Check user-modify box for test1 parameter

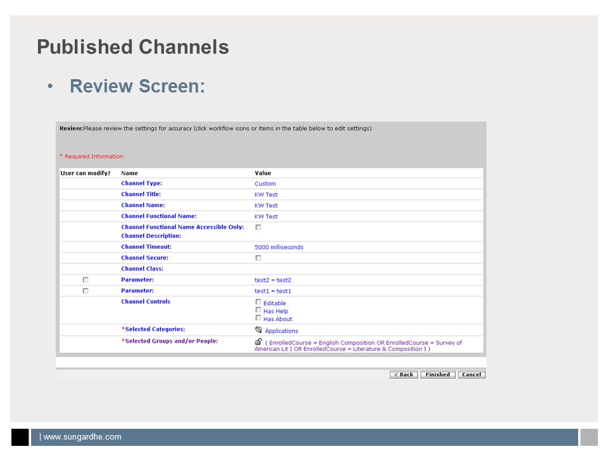[x=85, y=291]
